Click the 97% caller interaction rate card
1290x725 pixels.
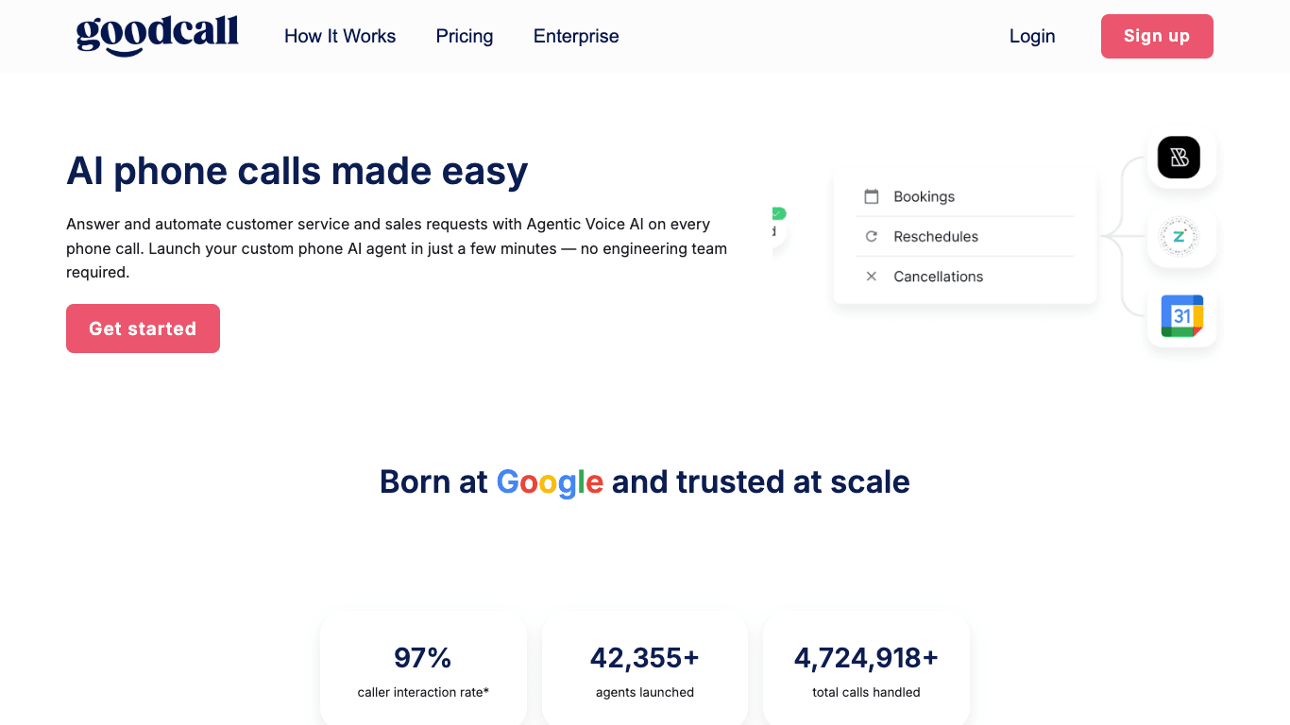pos(423,669)
